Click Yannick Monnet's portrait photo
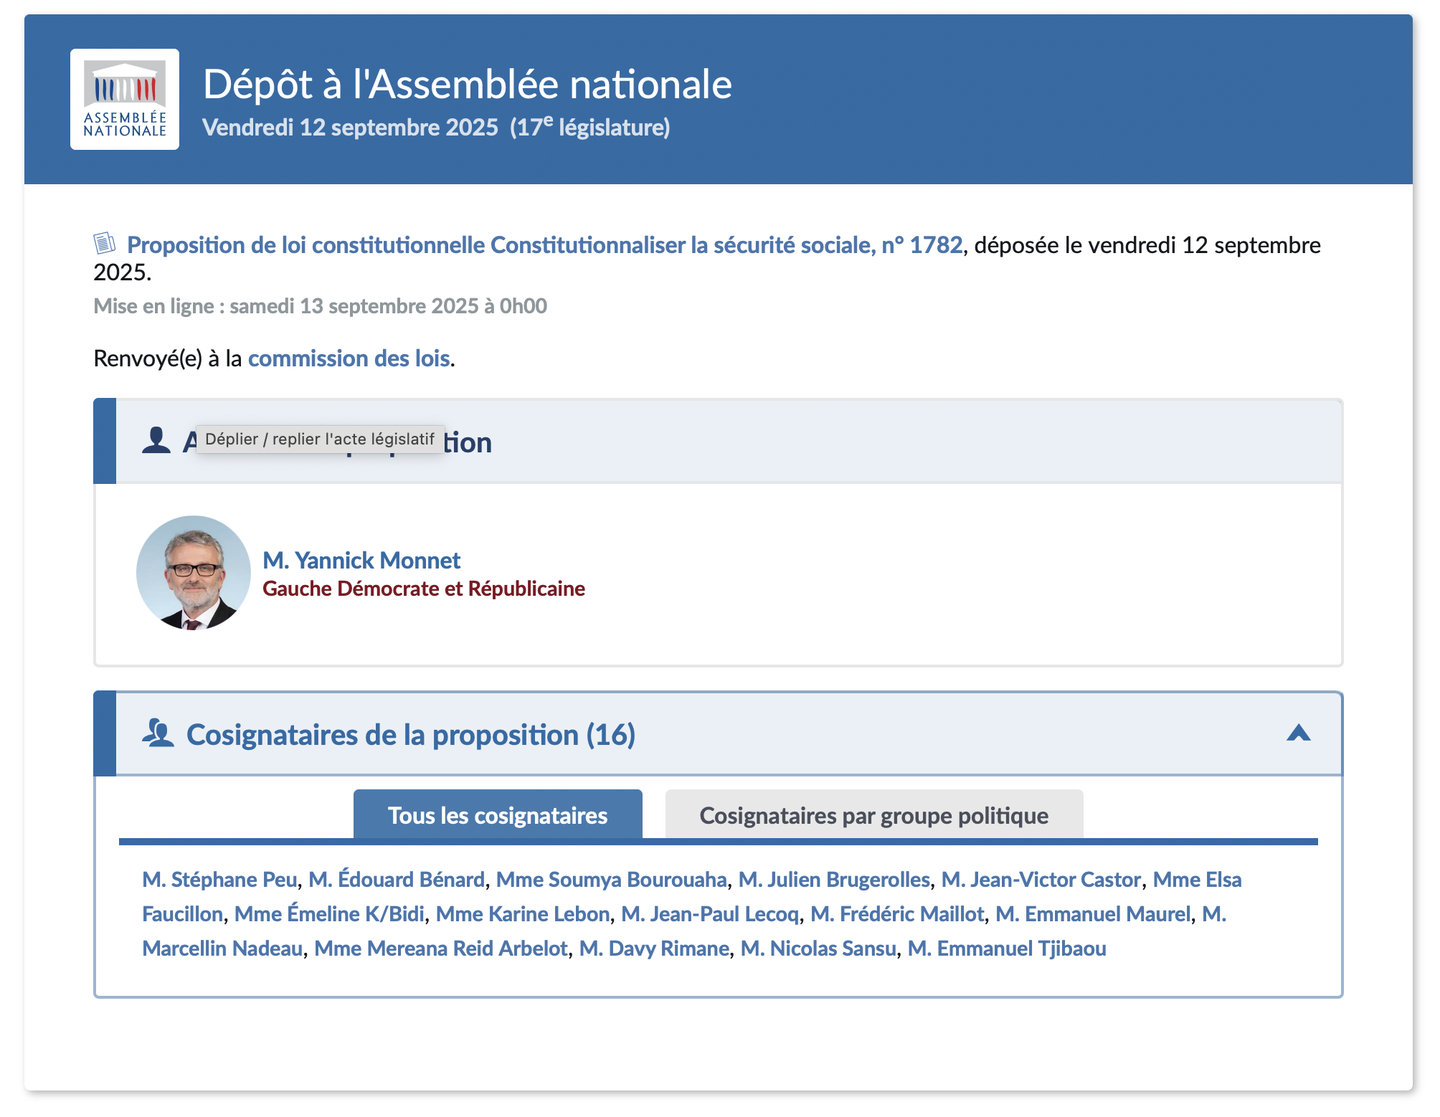The width and height of the screenshot is (1440, 1117). tap(194, 573)
